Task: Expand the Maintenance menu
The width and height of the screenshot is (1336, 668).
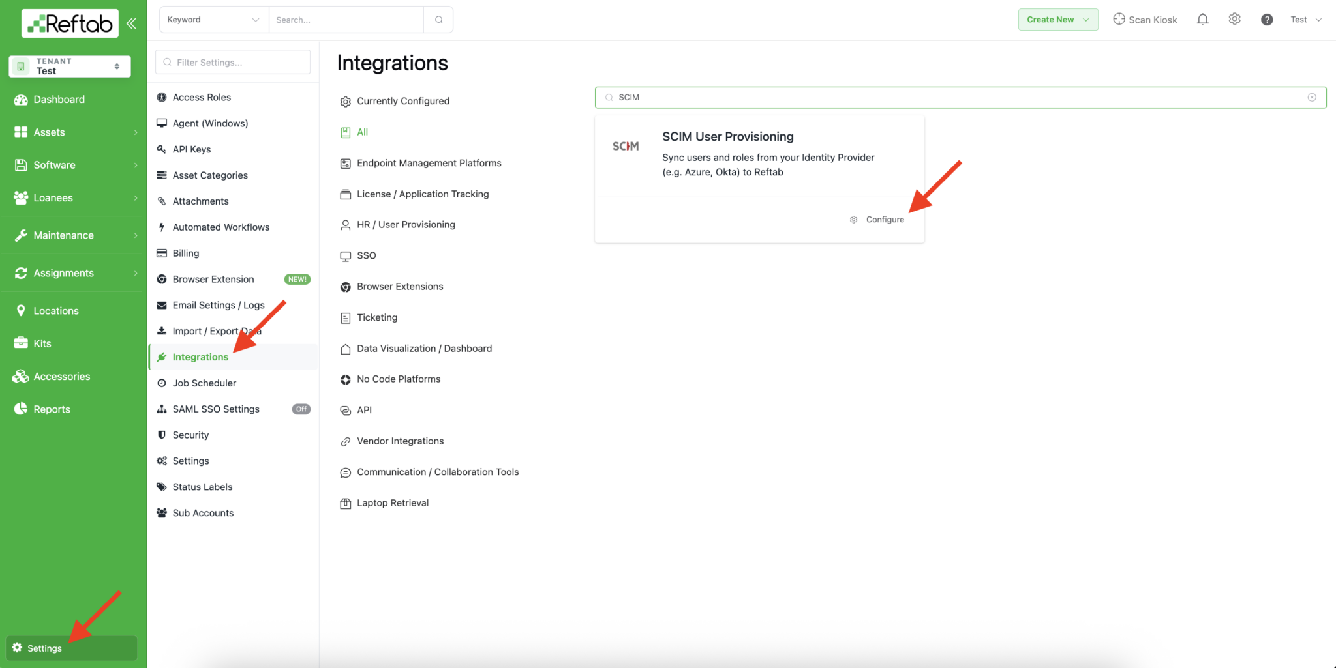Action: click(76, 235)
